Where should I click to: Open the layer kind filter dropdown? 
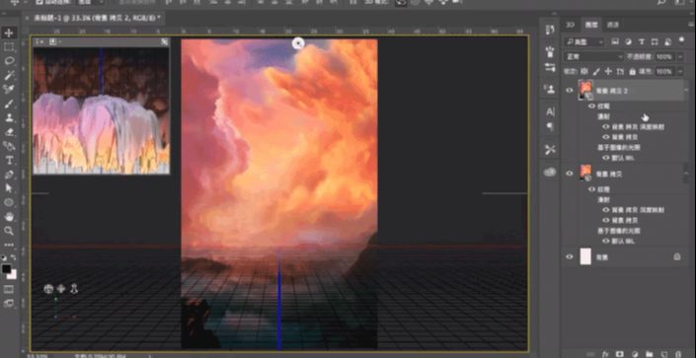[x=583, y=41]
